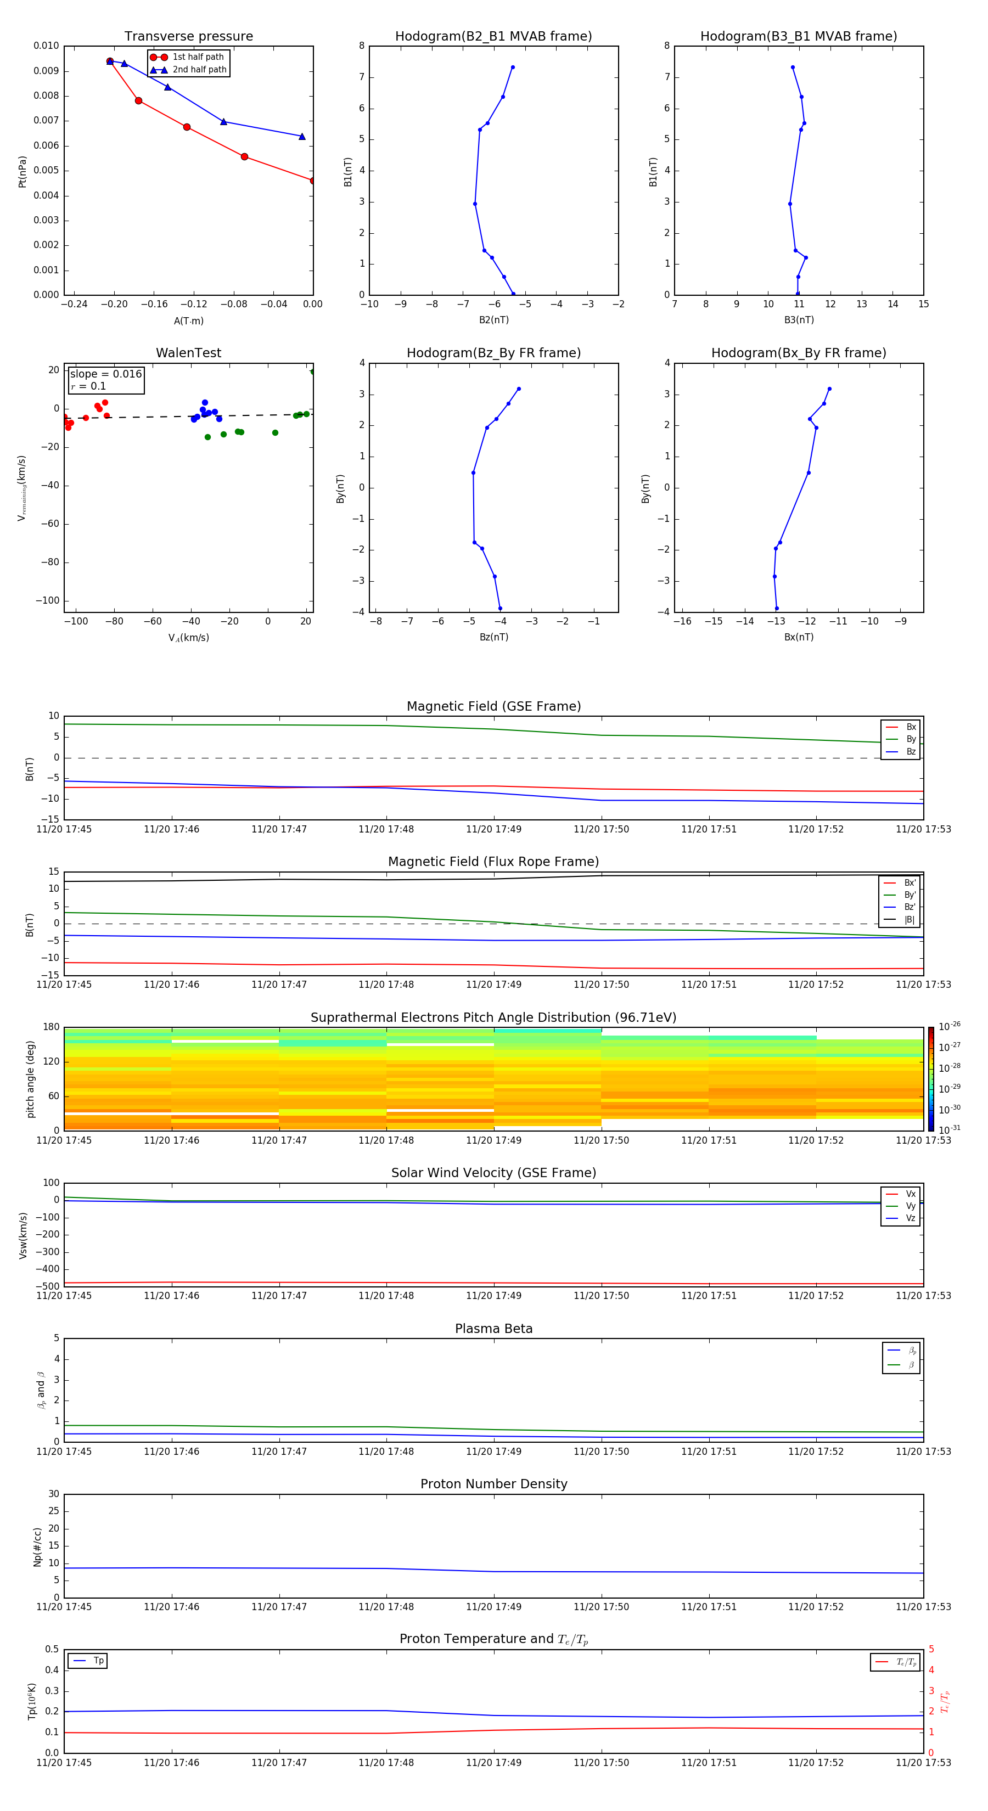Click the topmost data point in the B2_B1 hodogram
This screenshot has width=988, height=1811.
tap(513, 68)
